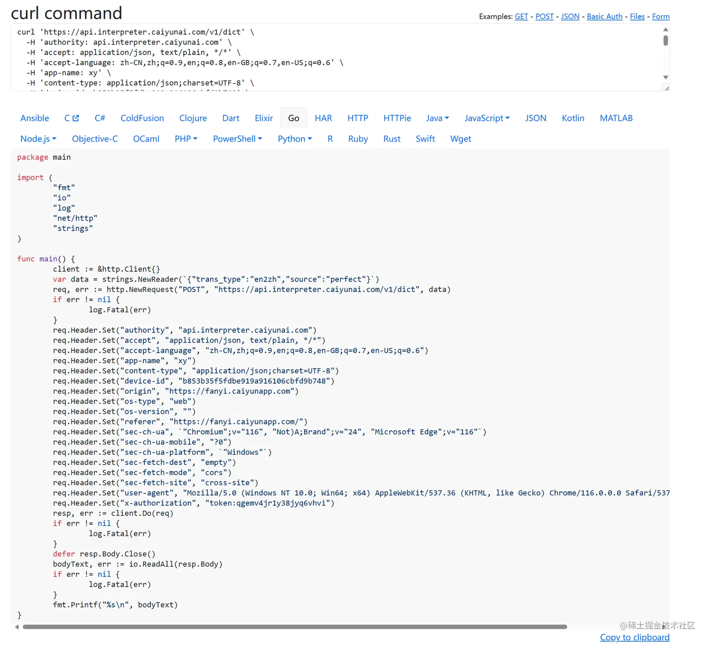This screenshot has height=646, width=711.
Task: Expand the Python dropdown
Action: click(295, 139)
